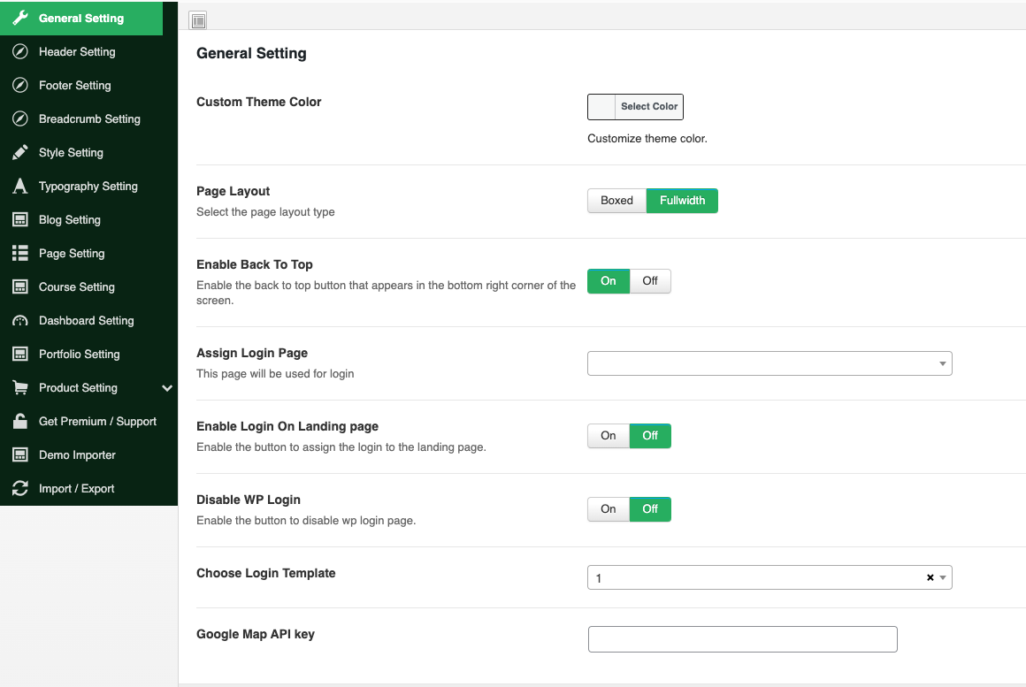Viewport: 1026px width, 687px height.
Task: Toggle the expand-all options icon above heading
Action: pyautogui.click(x=197, y=20)
